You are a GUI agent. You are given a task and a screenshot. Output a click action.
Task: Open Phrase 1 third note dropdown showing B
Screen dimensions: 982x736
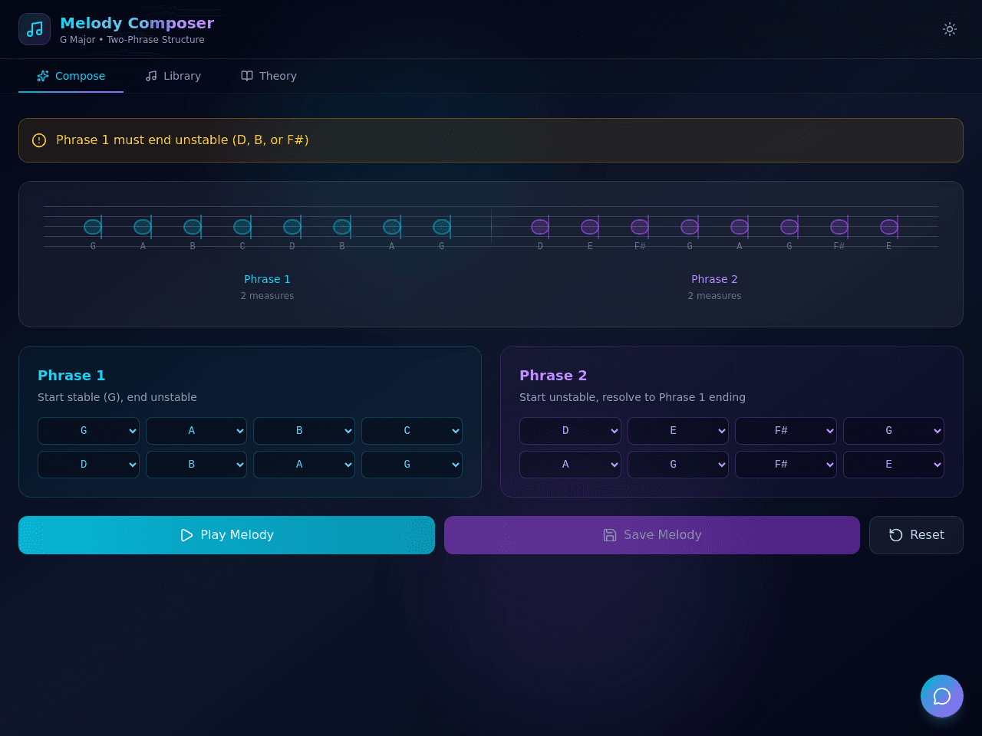coord(304,431)
